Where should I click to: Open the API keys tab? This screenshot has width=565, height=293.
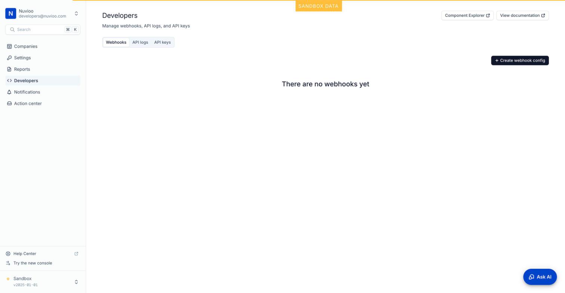(163, 42)
